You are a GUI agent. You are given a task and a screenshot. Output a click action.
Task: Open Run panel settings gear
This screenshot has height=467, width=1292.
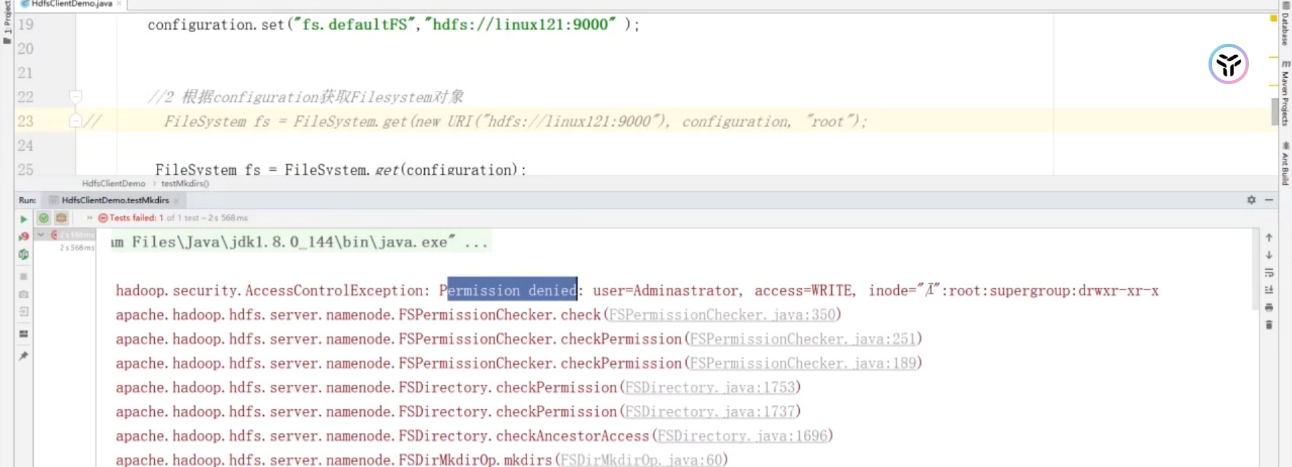[x=1251, y=200]
